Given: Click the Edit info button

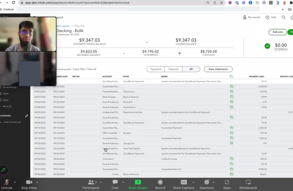Looking at the screenshot, I should [278, 32].
